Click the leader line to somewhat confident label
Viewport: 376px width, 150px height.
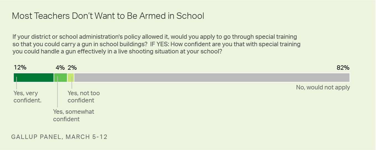point(58,92)
